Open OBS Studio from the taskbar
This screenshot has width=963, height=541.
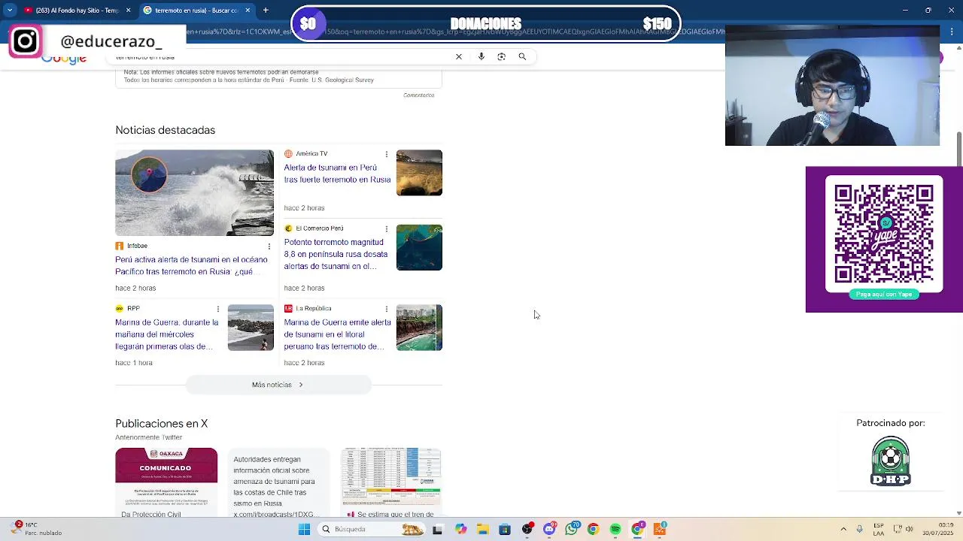pos(527,529)
